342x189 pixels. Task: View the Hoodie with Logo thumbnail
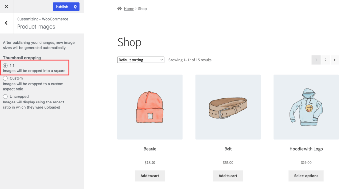pyautogui.click(x=306, y=107)
